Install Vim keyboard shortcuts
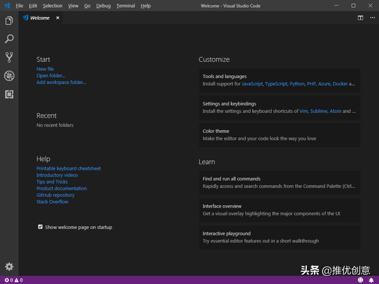This screenshot has height=284, width=379. (x=304, y=111)
